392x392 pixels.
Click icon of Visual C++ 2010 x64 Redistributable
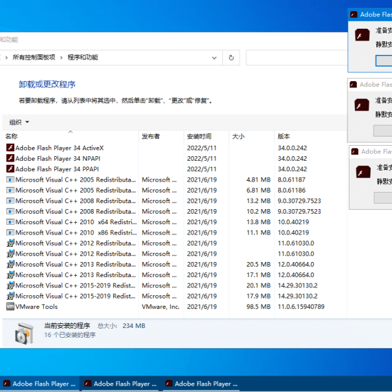pyautogui.click(x=10, y=221)
